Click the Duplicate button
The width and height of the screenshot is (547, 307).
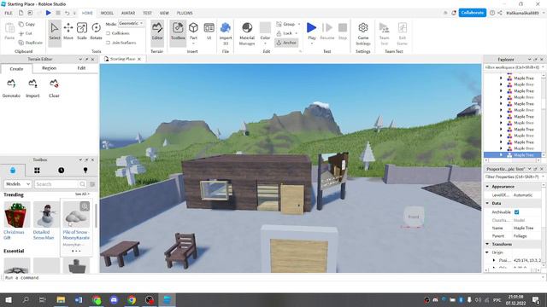click(x=31, y=43)
